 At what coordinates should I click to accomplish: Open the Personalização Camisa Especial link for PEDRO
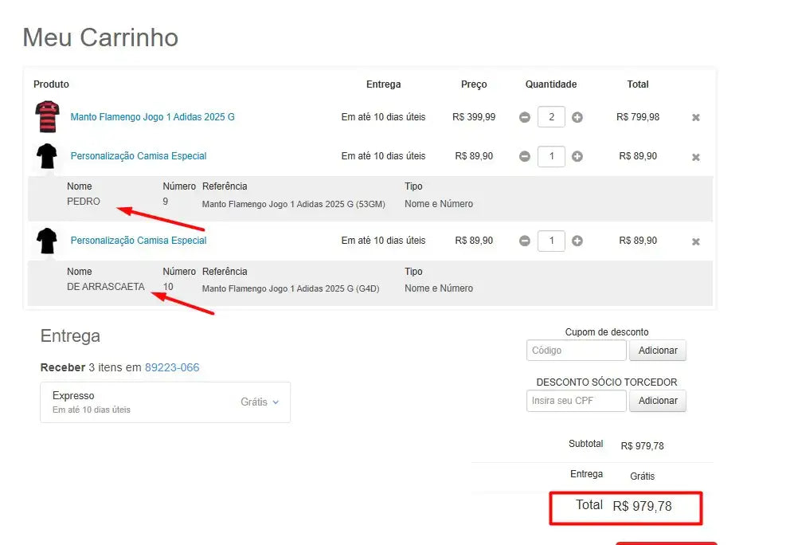[139, 156]
